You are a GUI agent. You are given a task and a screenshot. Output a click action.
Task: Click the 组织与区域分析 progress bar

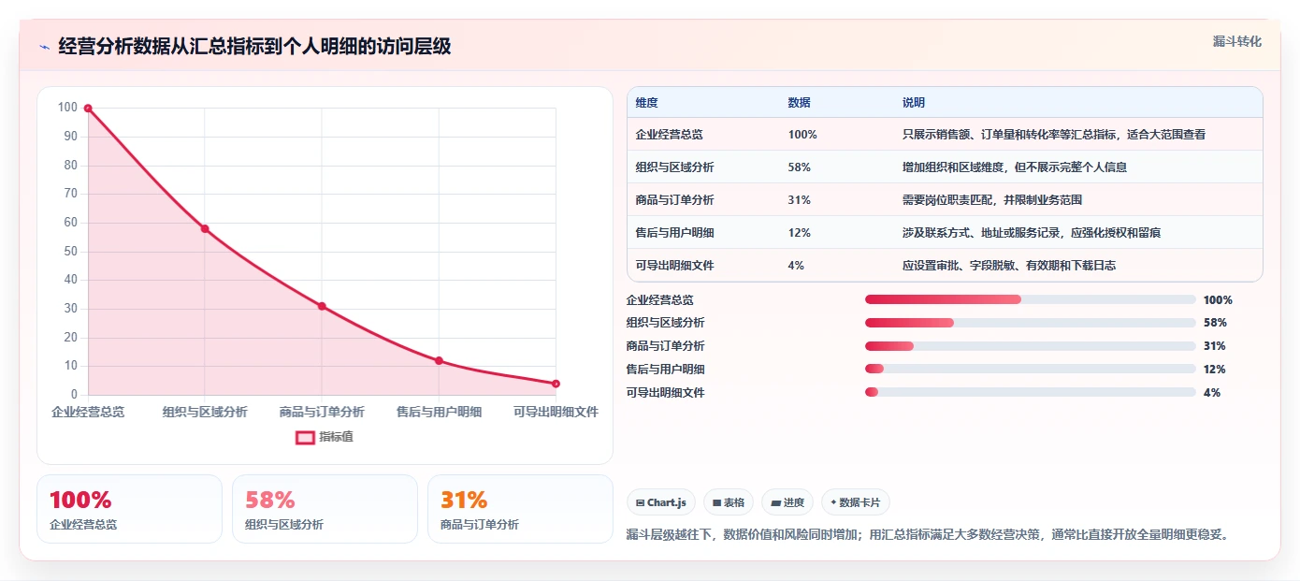tap(1031, 323)
